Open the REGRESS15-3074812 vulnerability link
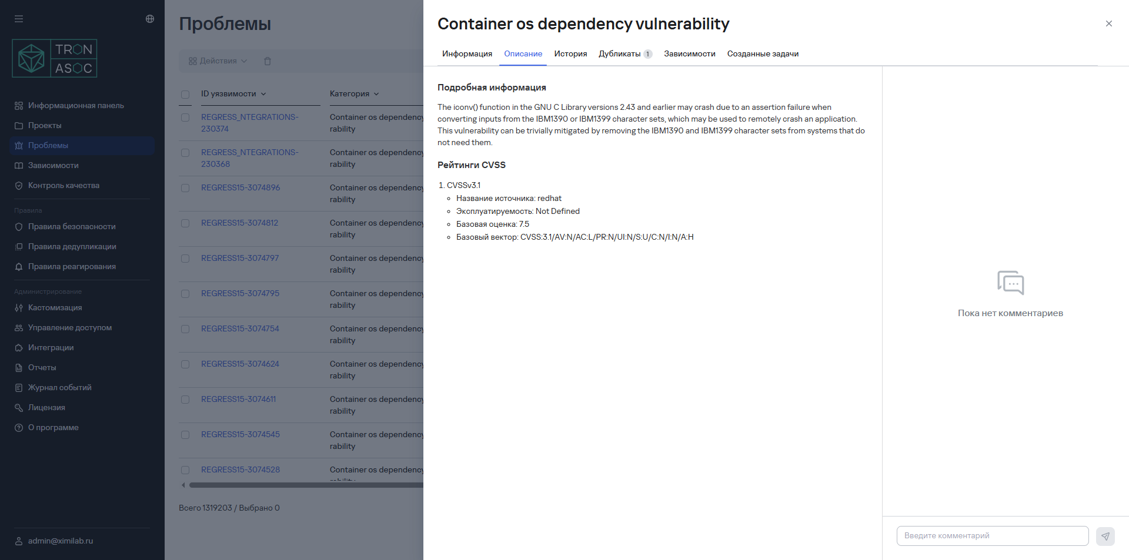The image size is (1129, 560). tap(239, 223)
